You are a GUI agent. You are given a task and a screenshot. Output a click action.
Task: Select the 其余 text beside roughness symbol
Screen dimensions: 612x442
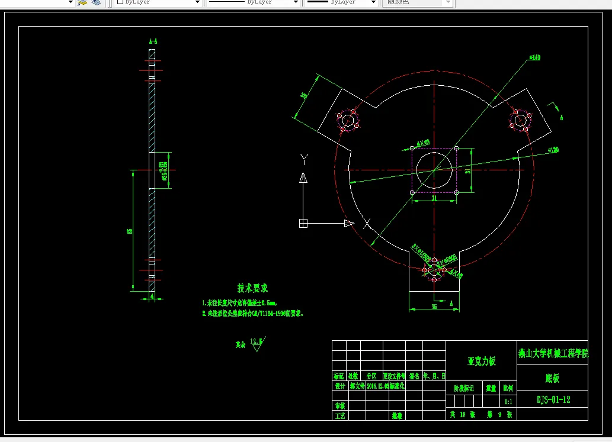(x=241, y=344)
